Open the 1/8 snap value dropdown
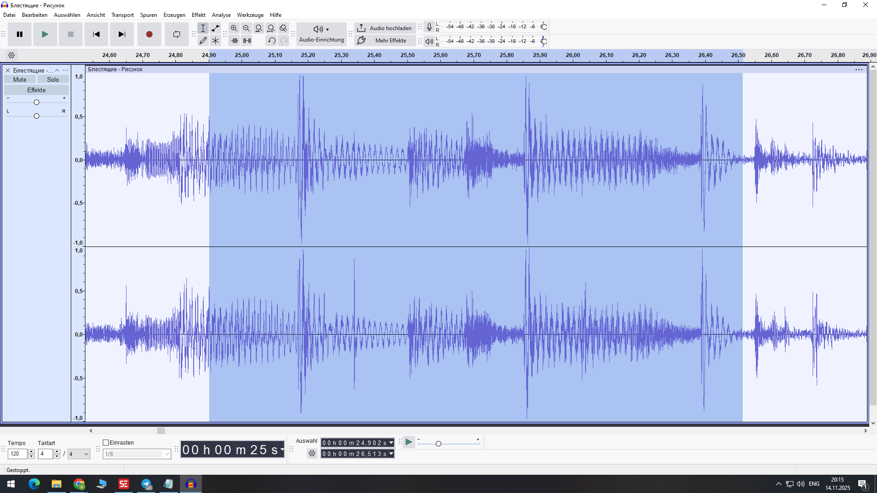877x493 pixels. pyautogui.click(x=137, y=454)
